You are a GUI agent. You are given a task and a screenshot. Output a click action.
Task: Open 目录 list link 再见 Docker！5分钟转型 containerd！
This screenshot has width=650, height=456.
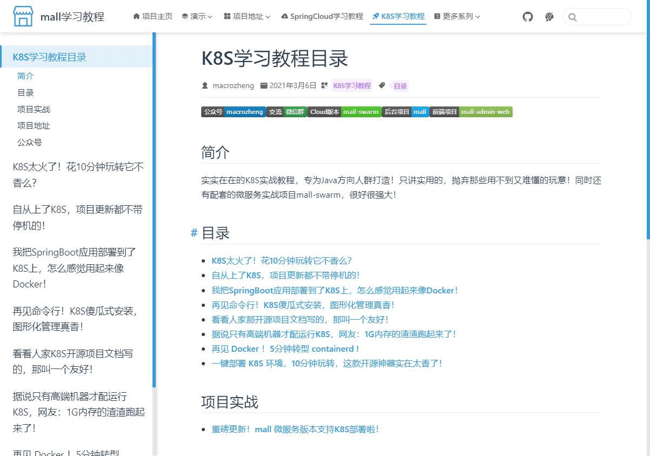tap(286, 348)
